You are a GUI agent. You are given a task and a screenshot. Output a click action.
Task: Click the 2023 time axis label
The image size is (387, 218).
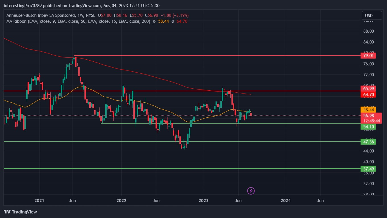pyautogui.click(x=204, y=201)
